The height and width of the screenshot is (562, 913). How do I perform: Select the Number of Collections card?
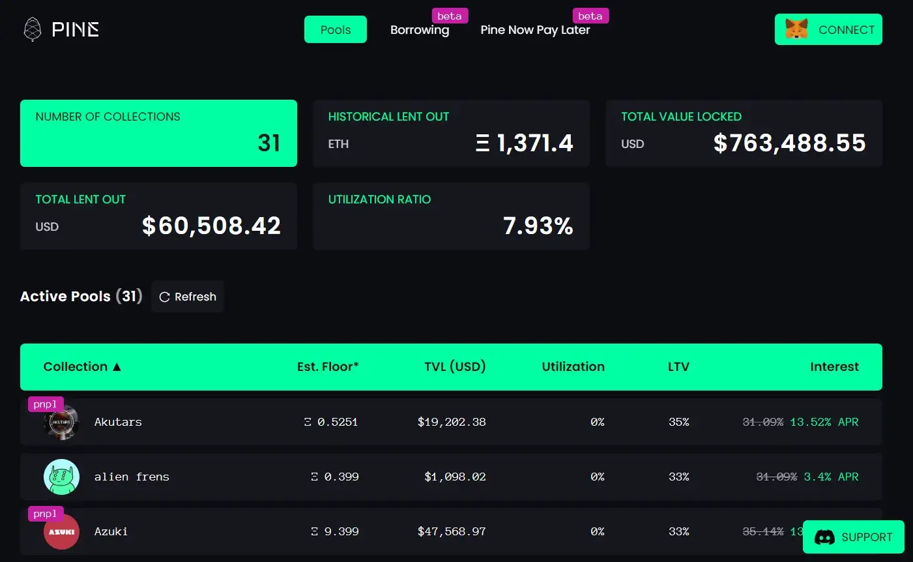158,133
